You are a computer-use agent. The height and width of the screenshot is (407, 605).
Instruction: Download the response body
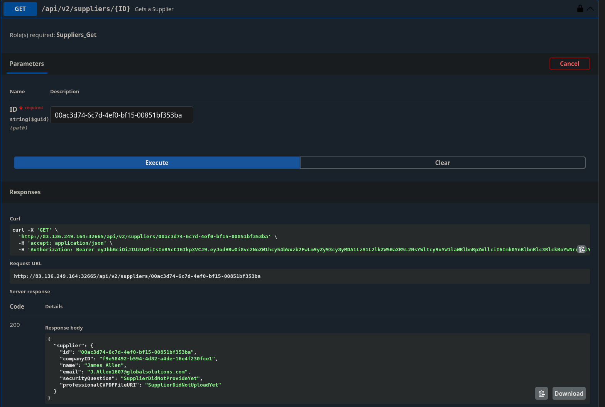pyautogui.click(x=569, y=394)
